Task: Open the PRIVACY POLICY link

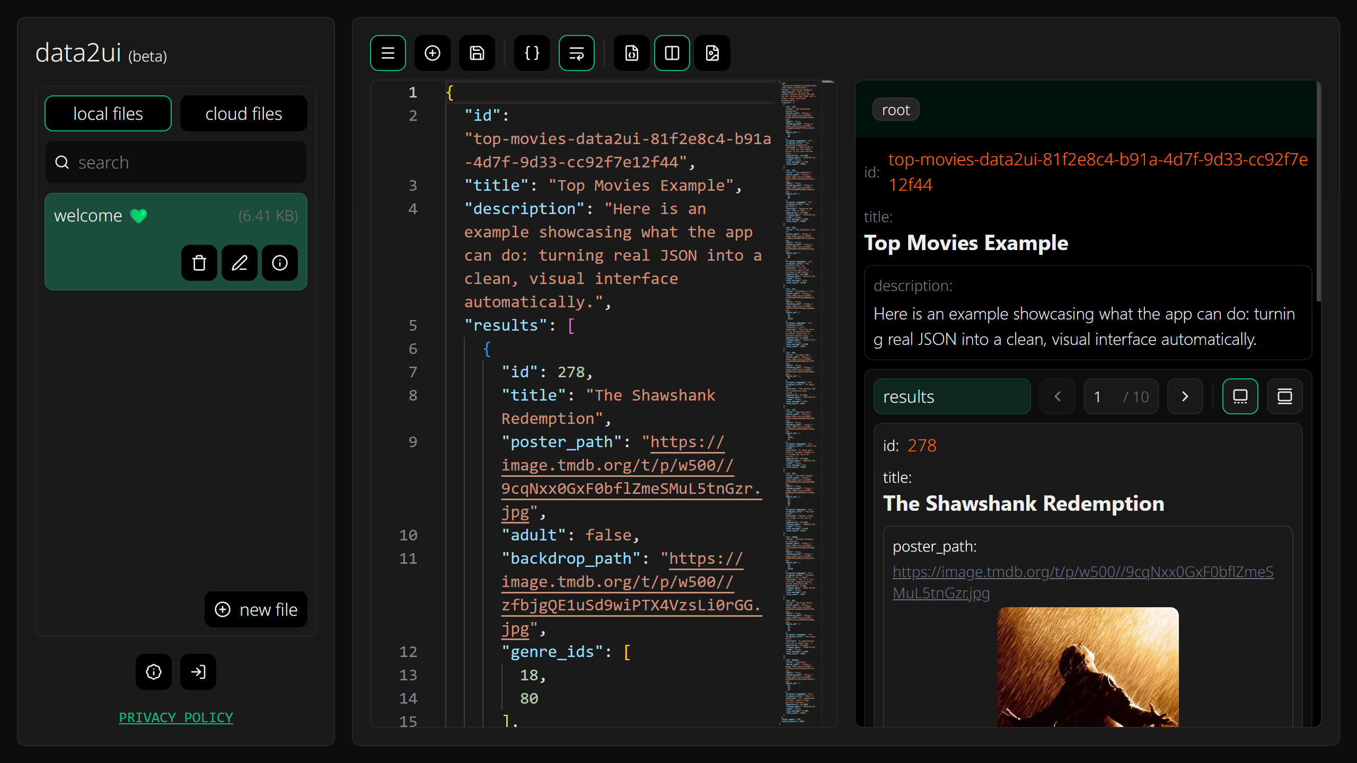Action: [175, 717]
